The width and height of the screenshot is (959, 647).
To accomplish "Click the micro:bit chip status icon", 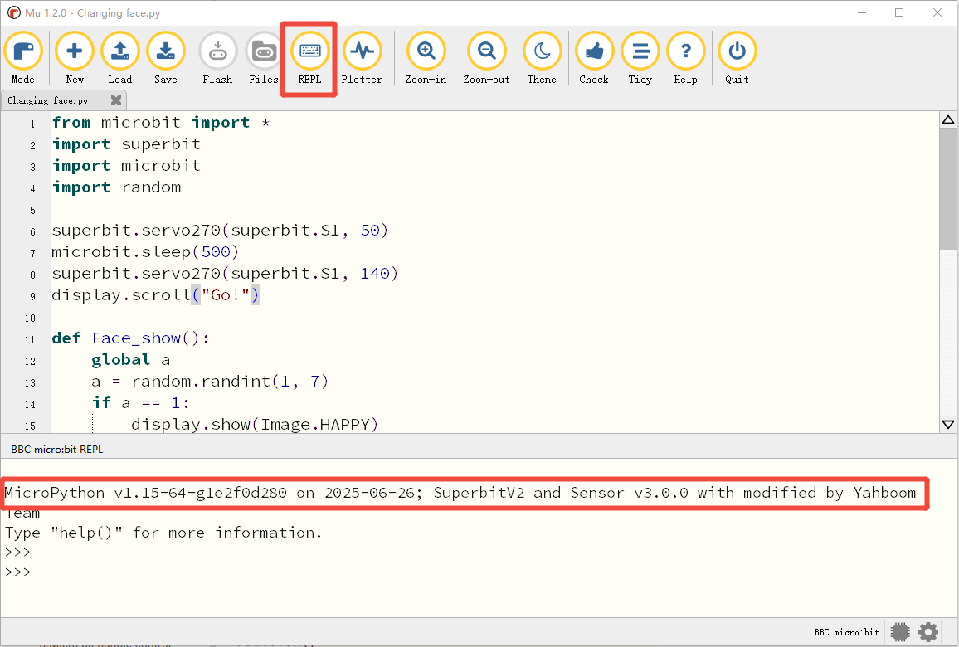I will click(x=899, y=632).
